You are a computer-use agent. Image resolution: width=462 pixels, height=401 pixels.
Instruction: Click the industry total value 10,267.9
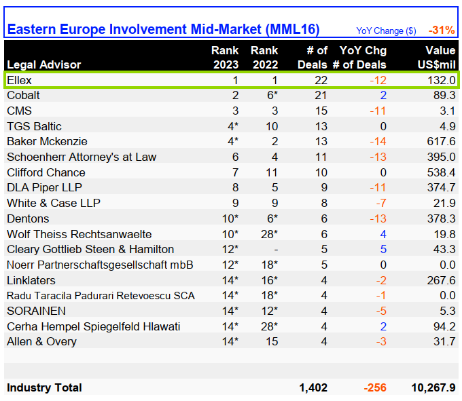[x=433, y=387]
